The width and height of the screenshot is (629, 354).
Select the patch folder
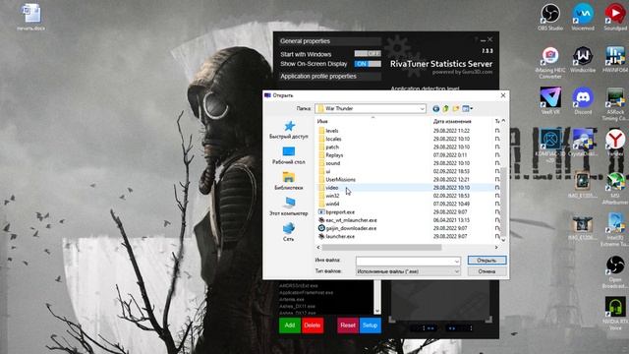click(x=332, y=147)
